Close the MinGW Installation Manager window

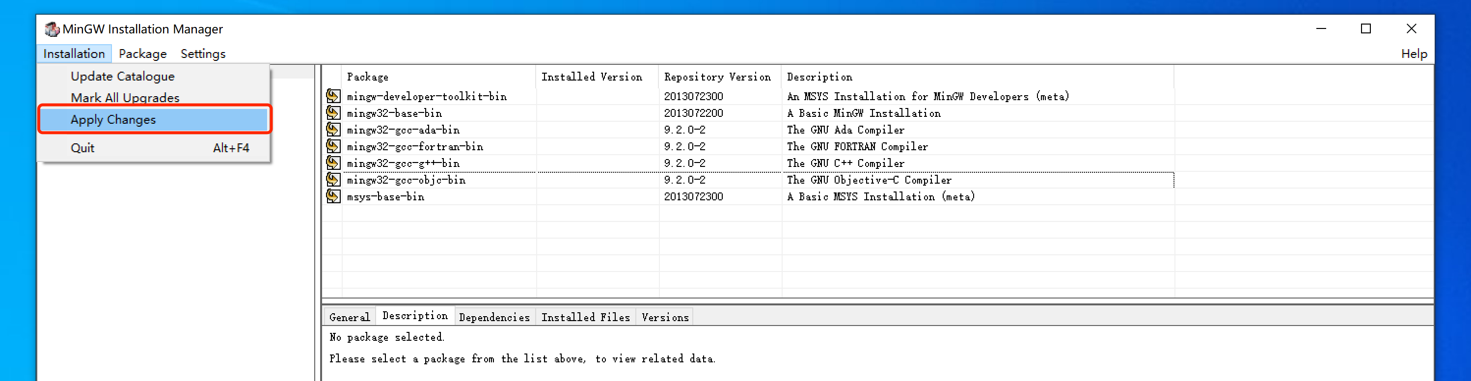click(1411, 28)
